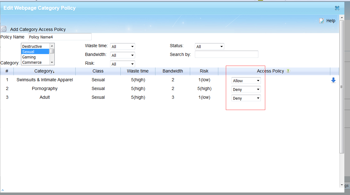Click the Category list scrollbar thumb
Screen dimensions: 350x195
click(x=52, y=51)
